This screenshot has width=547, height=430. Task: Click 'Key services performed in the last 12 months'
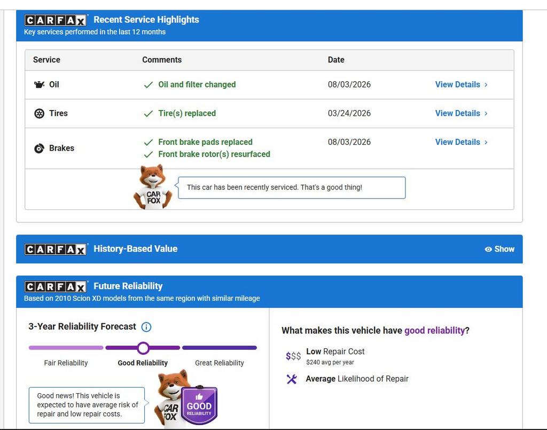(95, 32)
